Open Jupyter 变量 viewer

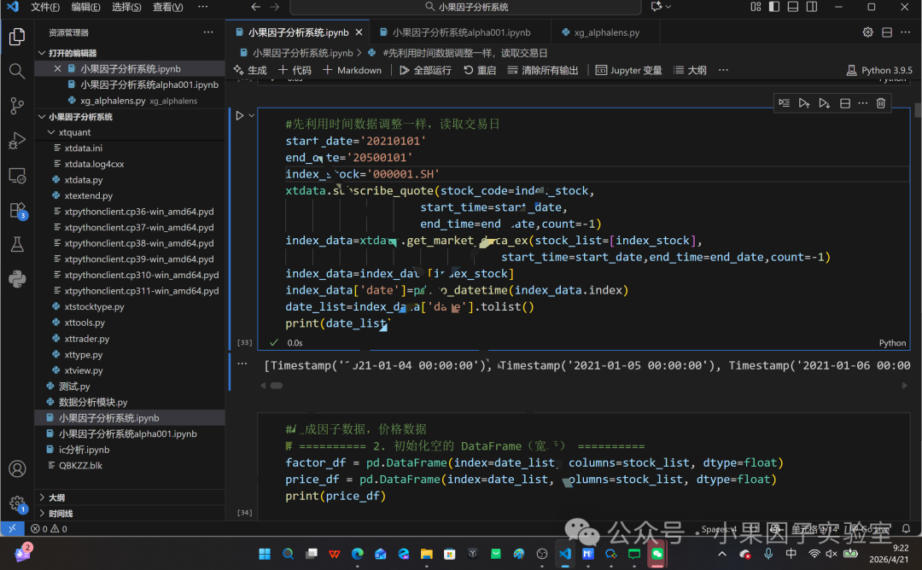click(628, 70)
